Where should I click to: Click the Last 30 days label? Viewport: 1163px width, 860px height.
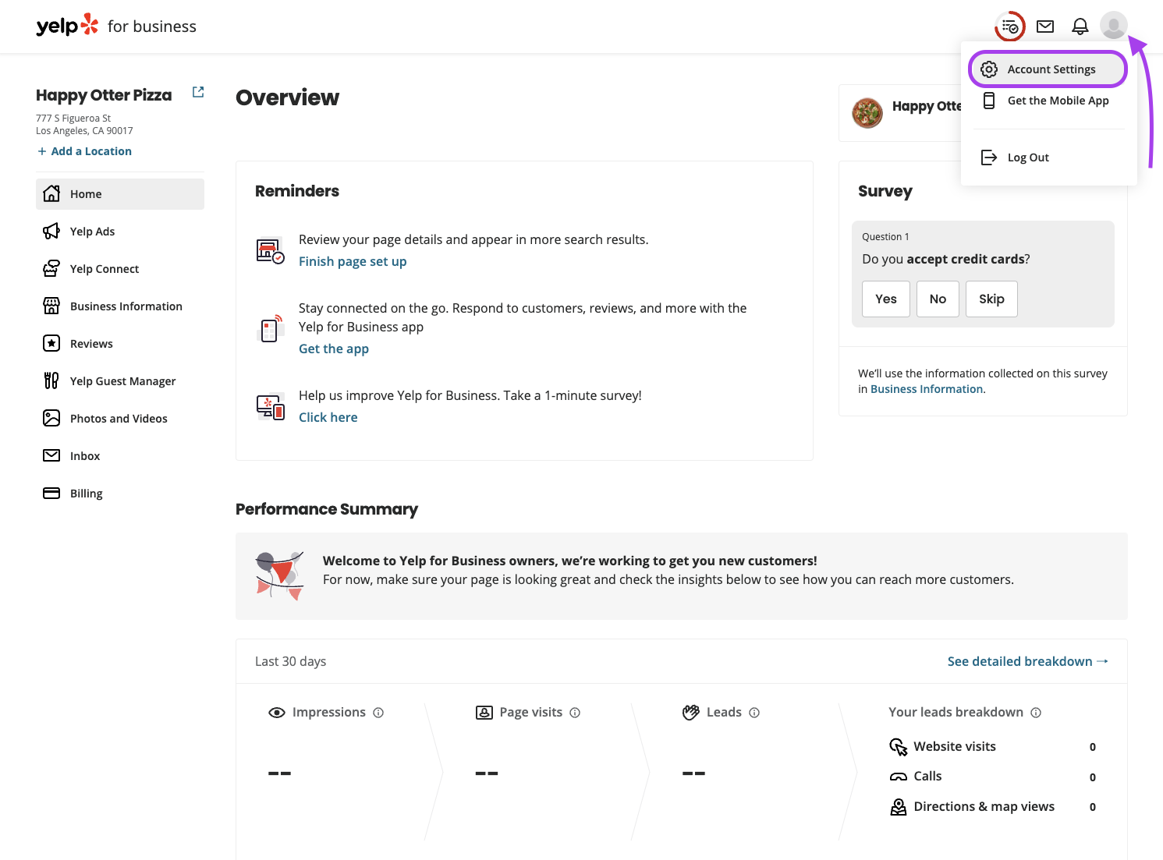pos(290,661)
